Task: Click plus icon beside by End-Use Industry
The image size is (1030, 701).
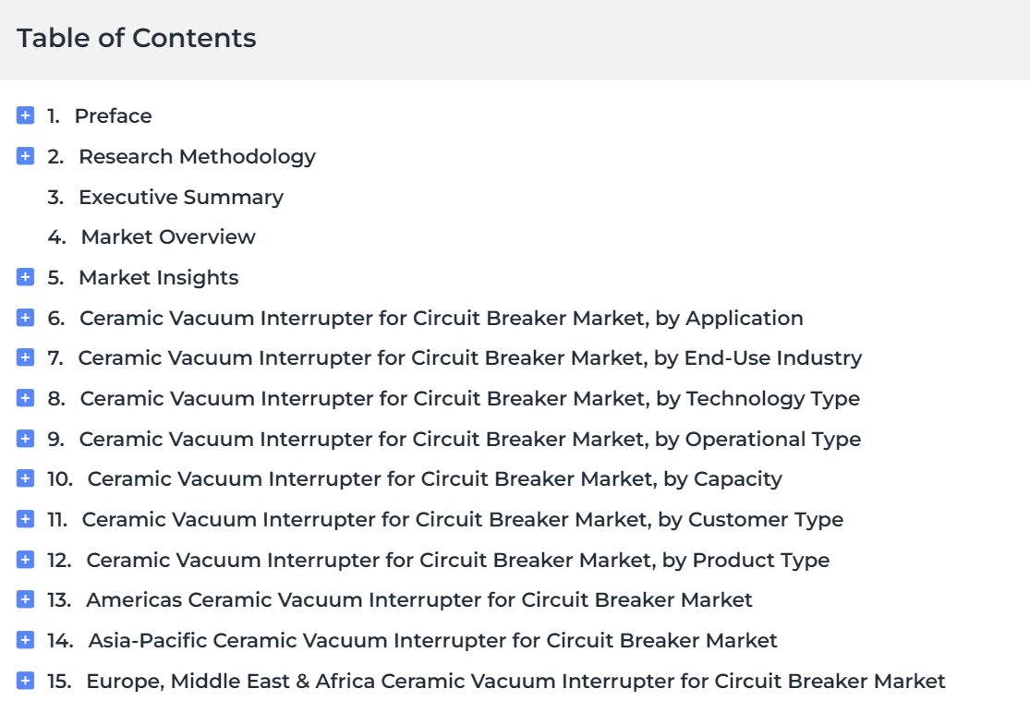Action: (25, 357)
